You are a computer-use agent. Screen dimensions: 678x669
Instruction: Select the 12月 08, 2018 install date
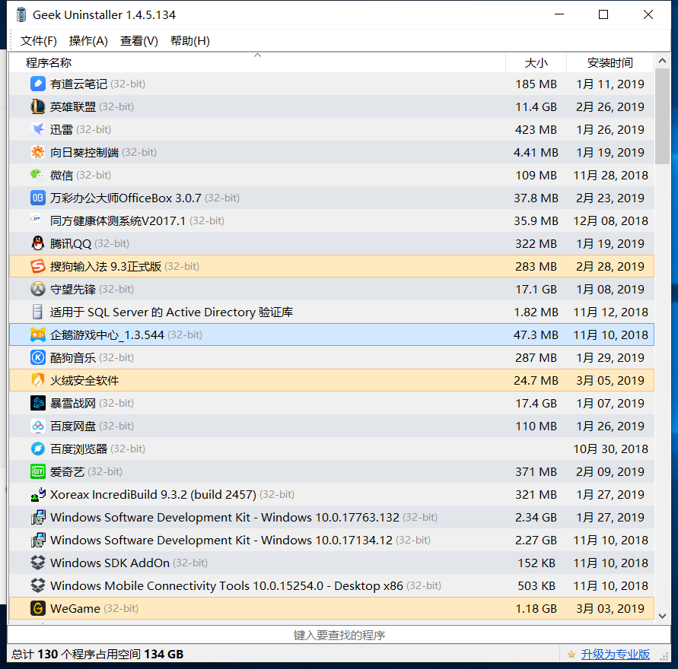(610, 220)
